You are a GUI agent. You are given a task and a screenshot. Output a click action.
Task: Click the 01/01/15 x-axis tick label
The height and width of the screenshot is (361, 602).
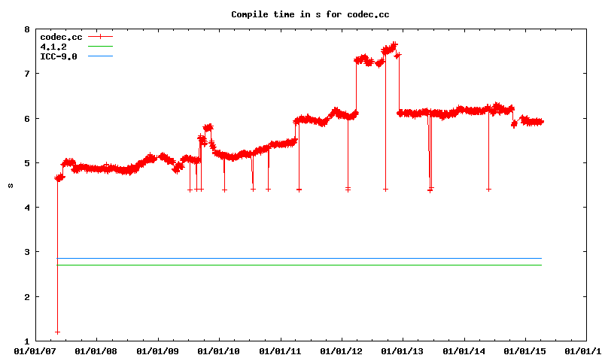click(x=525, y=350)
